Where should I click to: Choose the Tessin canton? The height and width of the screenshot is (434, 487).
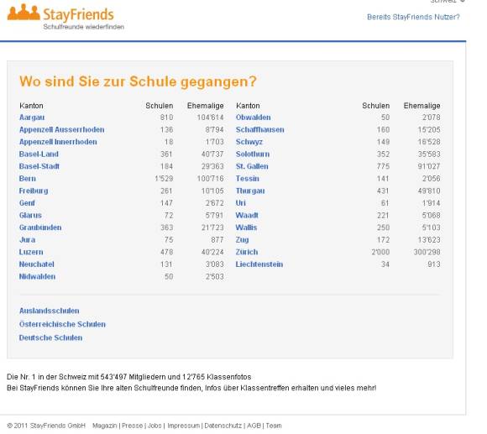point(247,179)
